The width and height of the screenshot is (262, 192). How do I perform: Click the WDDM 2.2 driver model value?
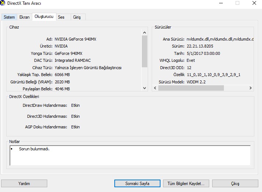(x=196, y=82)
